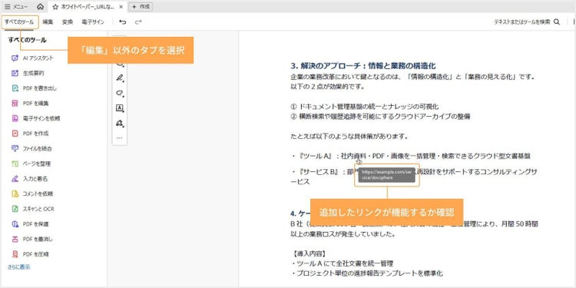Select the text box (A) quick tool
This screenshot has height=288, width=576.
pos(120,108)
